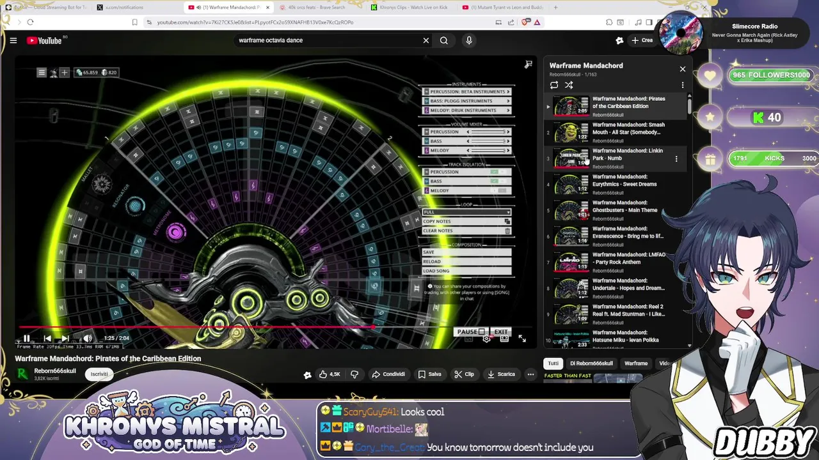Toggle Bass track isolation

[498, 181]
